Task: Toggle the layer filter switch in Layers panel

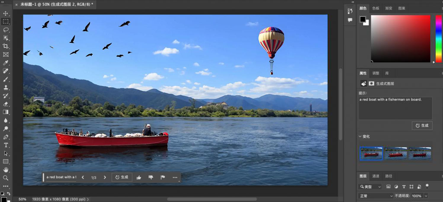Action: [427, 186]
